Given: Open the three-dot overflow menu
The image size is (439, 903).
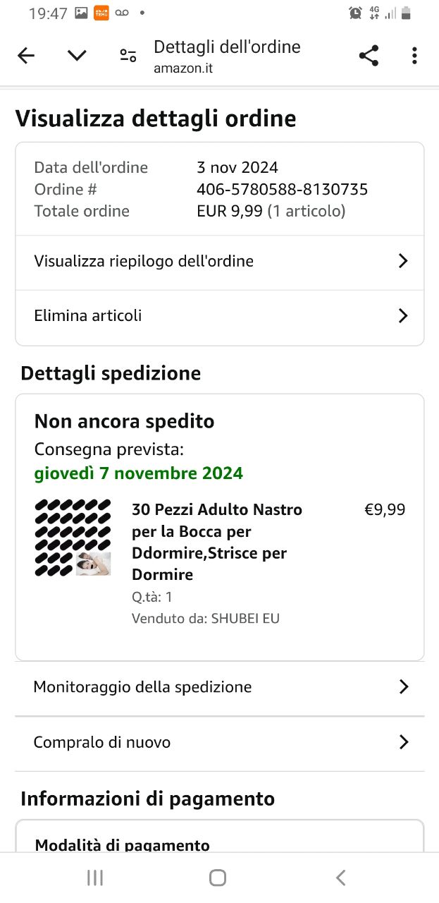Looking at the screenshot, I should tap(414, 56).
